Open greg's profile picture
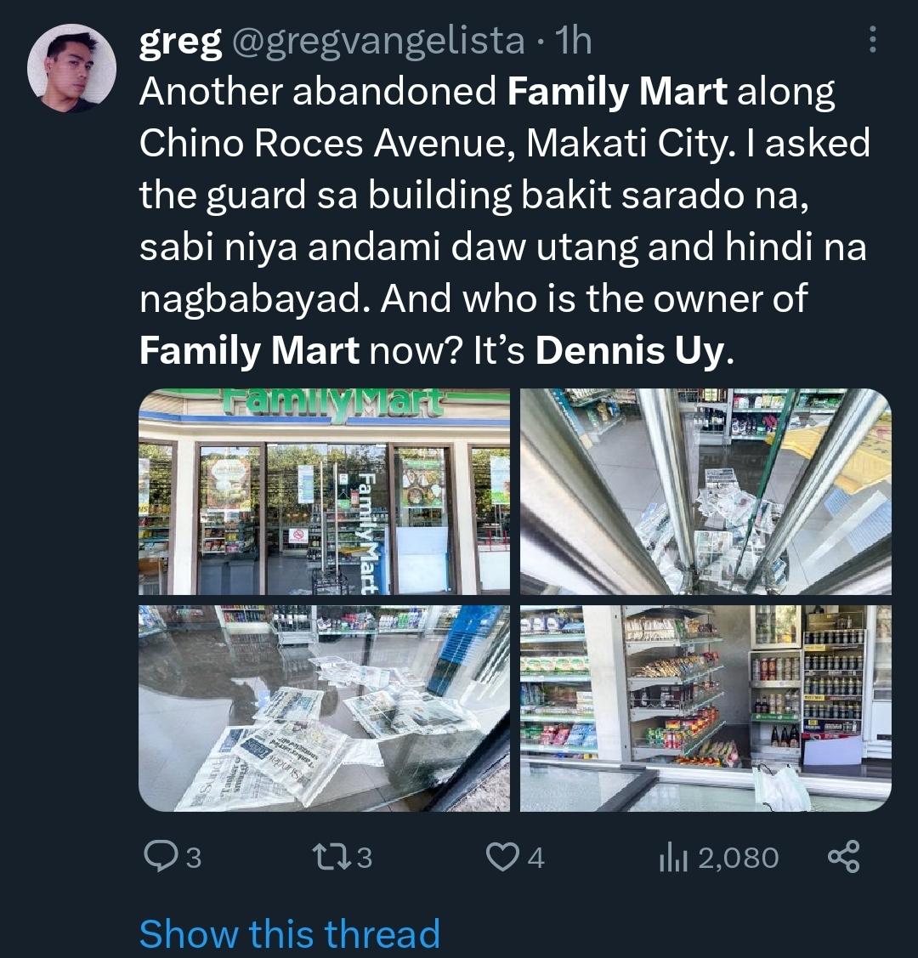This screenshot has width=918, height=958. 72,68
